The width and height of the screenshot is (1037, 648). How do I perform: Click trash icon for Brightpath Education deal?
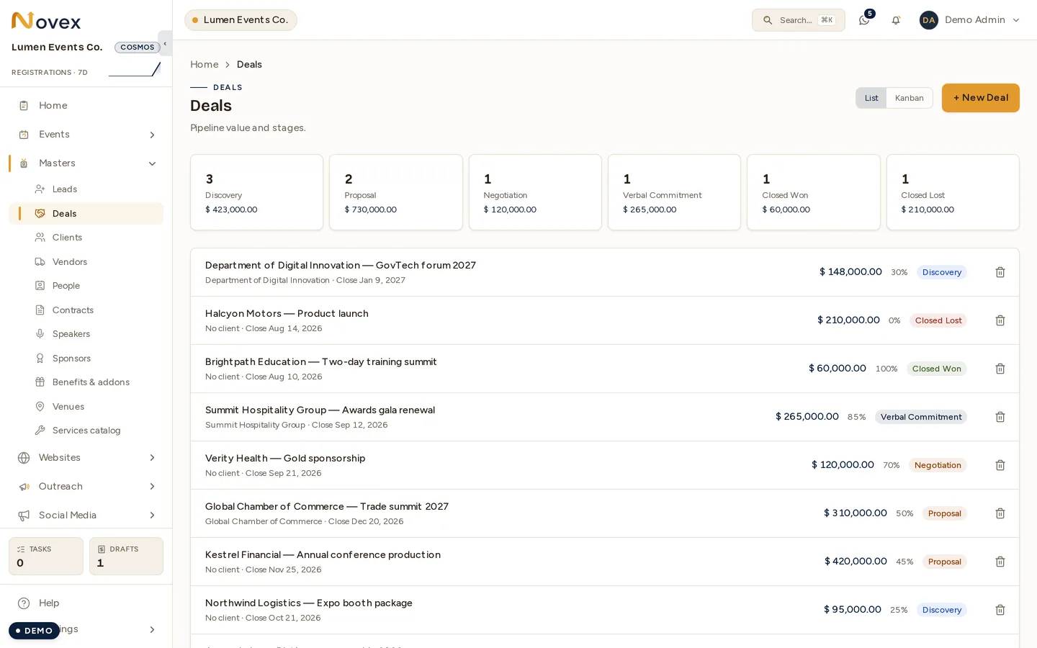point(1000,369)
